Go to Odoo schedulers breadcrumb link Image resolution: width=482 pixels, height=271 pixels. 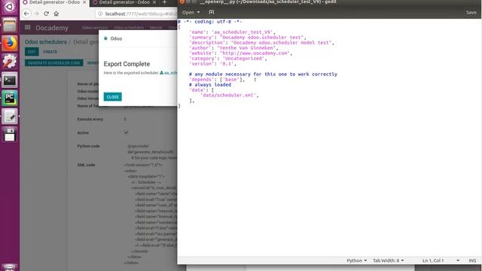[x=45, y=42]
